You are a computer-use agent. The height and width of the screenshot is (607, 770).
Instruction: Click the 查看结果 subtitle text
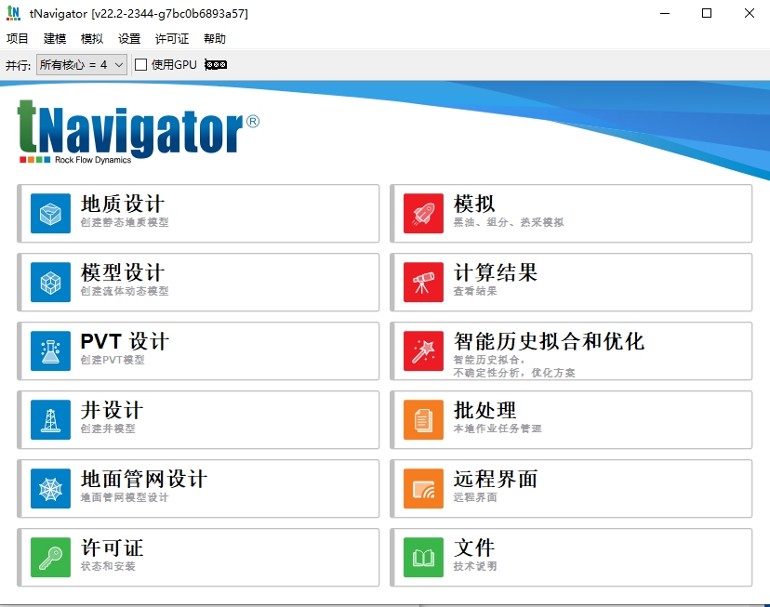[x=475, y=291]
